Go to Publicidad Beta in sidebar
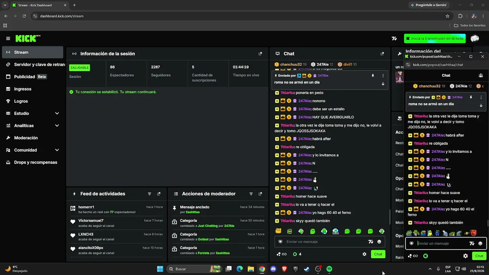489x275 pixels. click(x=32, y=77)
